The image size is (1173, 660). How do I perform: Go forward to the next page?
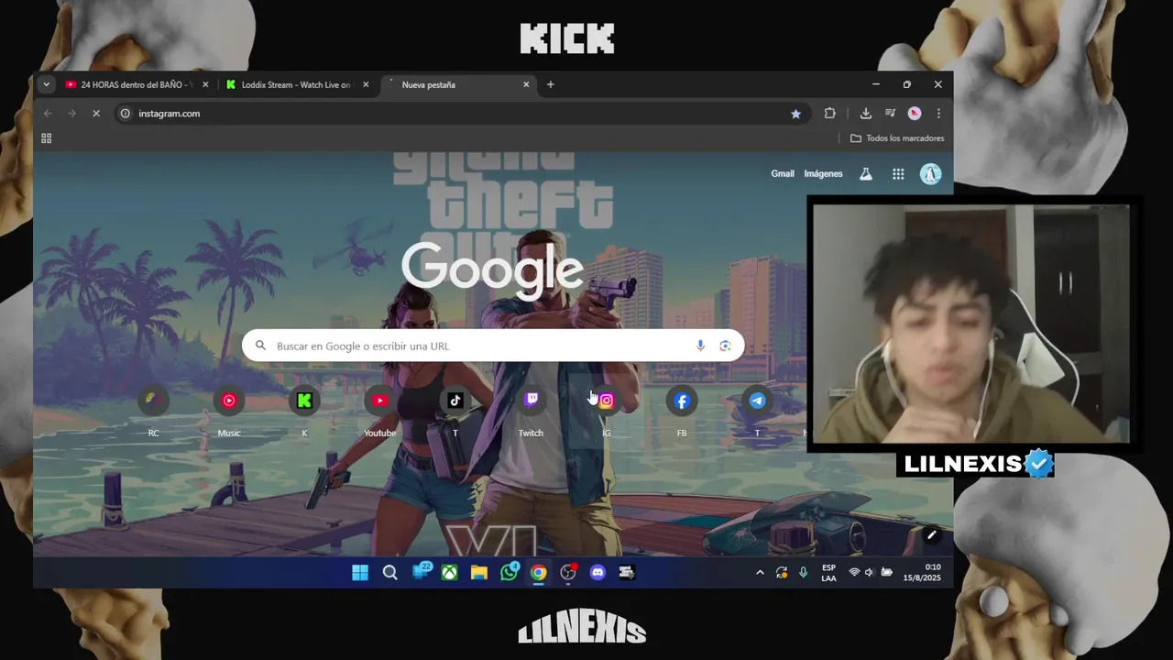pyautogui.click(x=71, y=114)
